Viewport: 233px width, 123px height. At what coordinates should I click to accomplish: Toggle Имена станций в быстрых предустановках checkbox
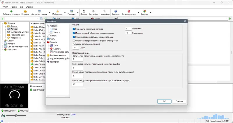(74, 33)
